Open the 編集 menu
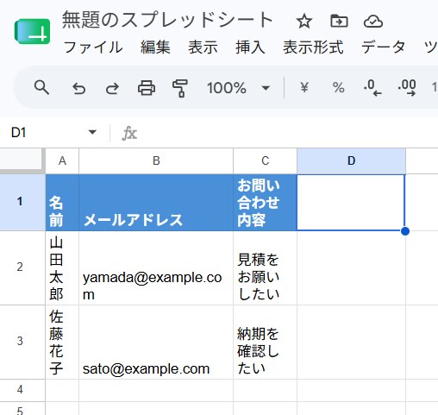438x415 pixels. pos(155,47)
